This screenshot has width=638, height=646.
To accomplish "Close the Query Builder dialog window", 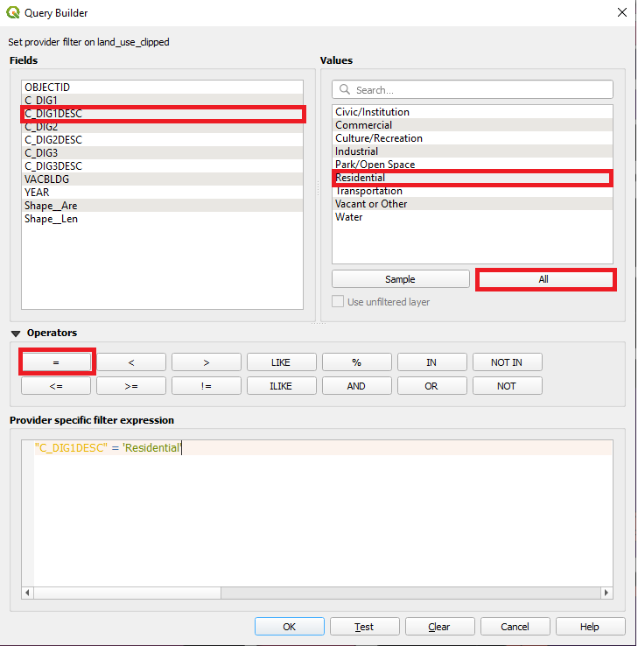I will 621,13.
